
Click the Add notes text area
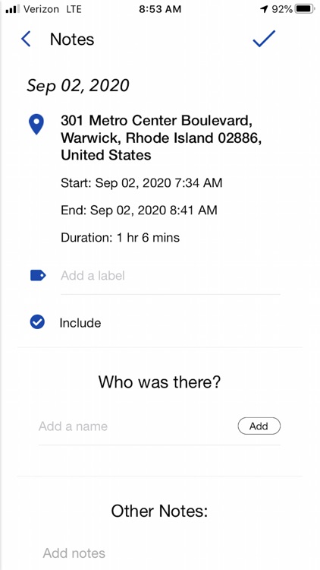[160, 553]
